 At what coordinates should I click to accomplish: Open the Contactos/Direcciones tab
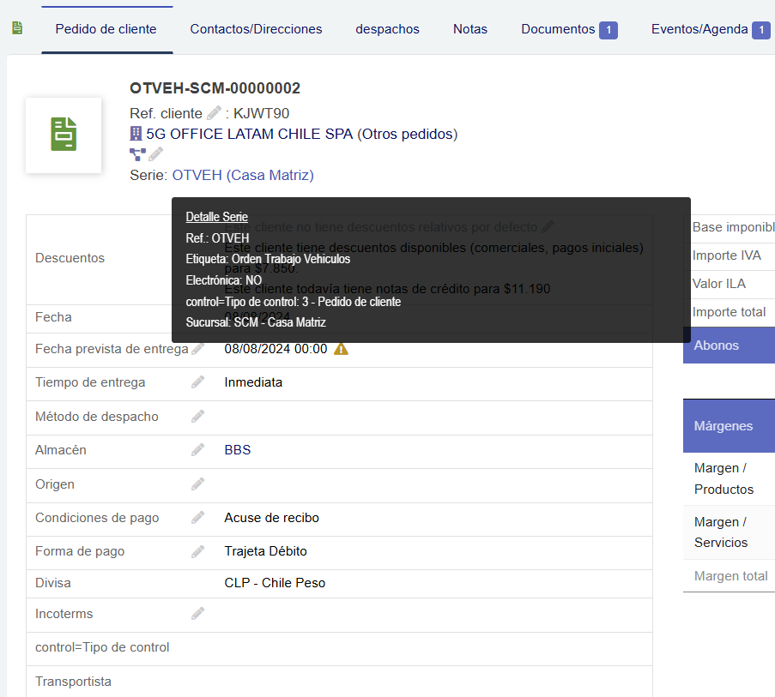point(256,29)
